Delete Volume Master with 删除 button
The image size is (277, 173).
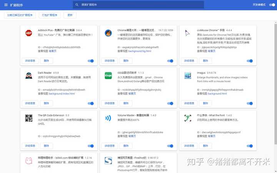point(126,146)
